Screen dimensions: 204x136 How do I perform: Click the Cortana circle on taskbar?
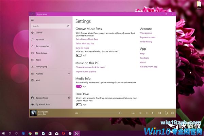coord(10,133)
